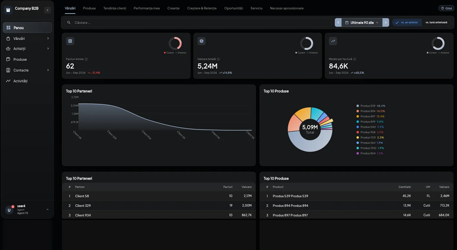Click info icon next to Medie per factură
The height and width of the screenshot is (250, 457).
point(355,59)
